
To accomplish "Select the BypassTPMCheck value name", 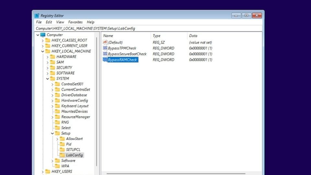I will click(x=122, y=48).
